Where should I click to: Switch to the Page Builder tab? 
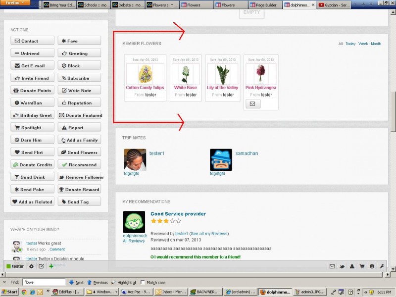tap(265, 5)
